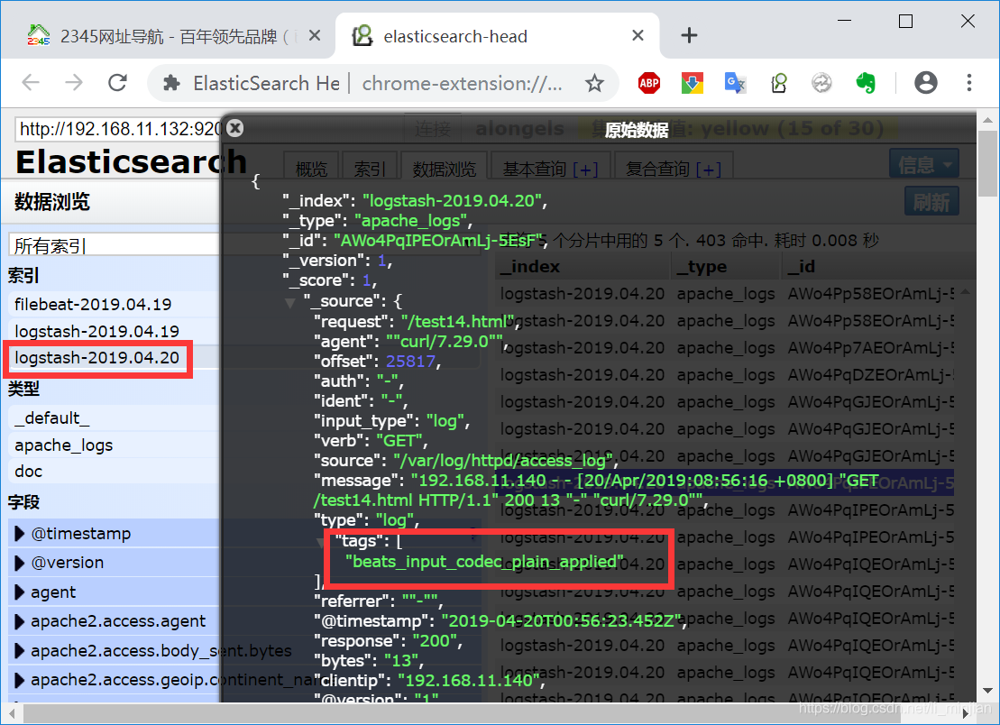Open the Elasticsearch Head extension icon in toolbar
The width and height of the screenshot is (1000, 725).
[x=779, y=83]
